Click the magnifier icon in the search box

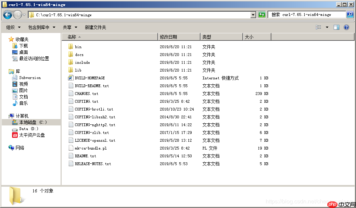tap(350, 14)
